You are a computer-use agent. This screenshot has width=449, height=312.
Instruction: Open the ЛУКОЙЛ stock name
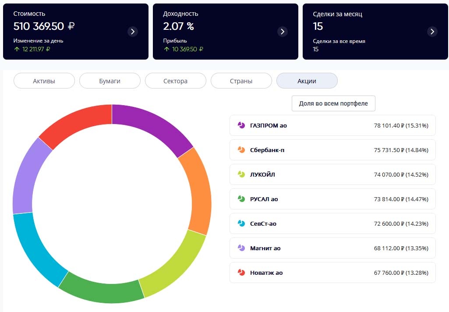click(262, 174)
